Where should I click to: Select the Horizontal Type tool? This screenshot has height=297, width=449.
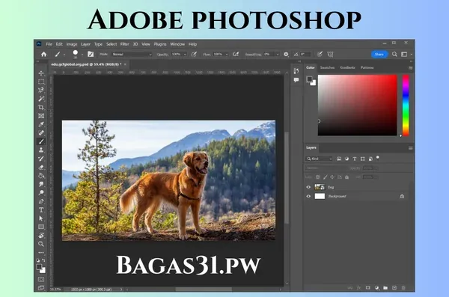(41, 210)
